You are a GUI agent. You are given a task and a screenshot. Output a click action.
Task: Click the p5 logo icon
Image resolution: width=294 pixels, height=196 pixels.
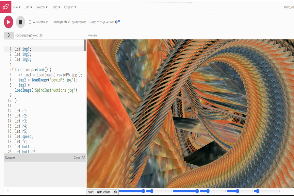[6, 7]
